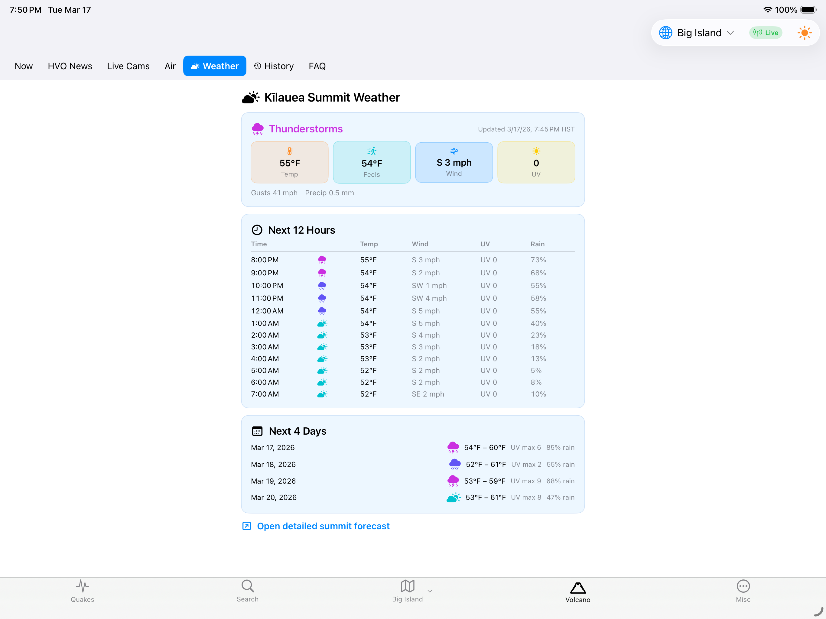Select the Mar 19, 2026 forecast row

pos(413,481)
